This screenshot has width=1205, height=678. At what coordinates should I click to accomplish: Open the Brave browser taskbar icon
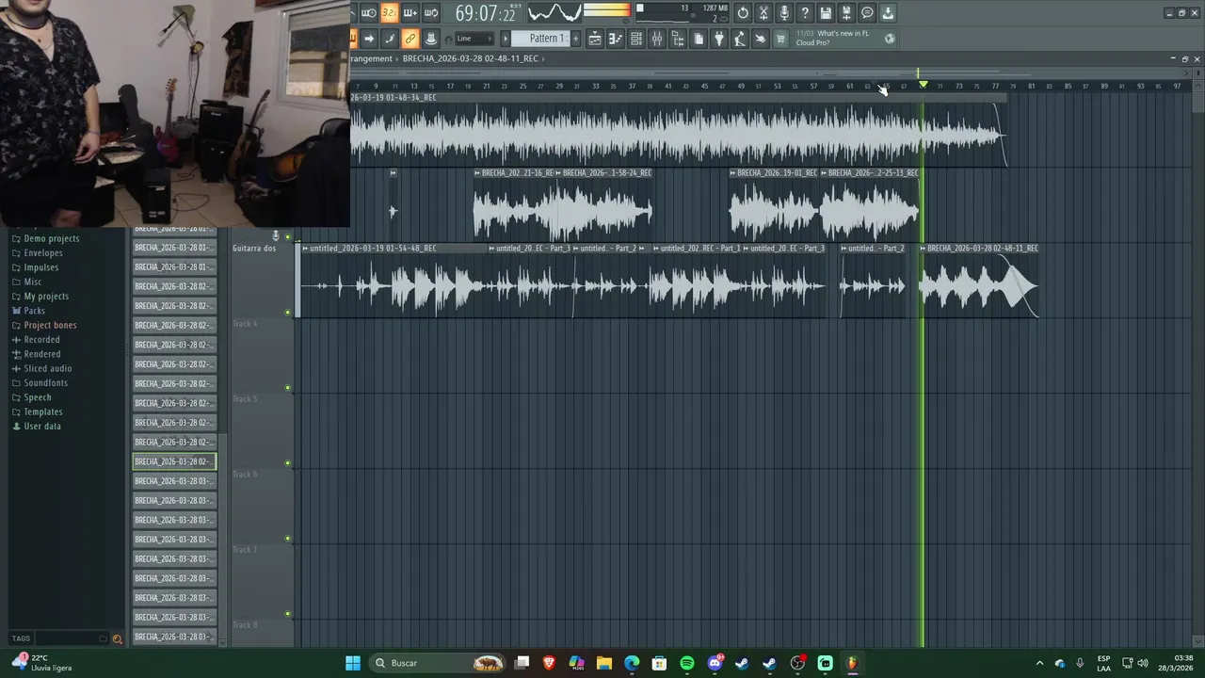[550, 663]
